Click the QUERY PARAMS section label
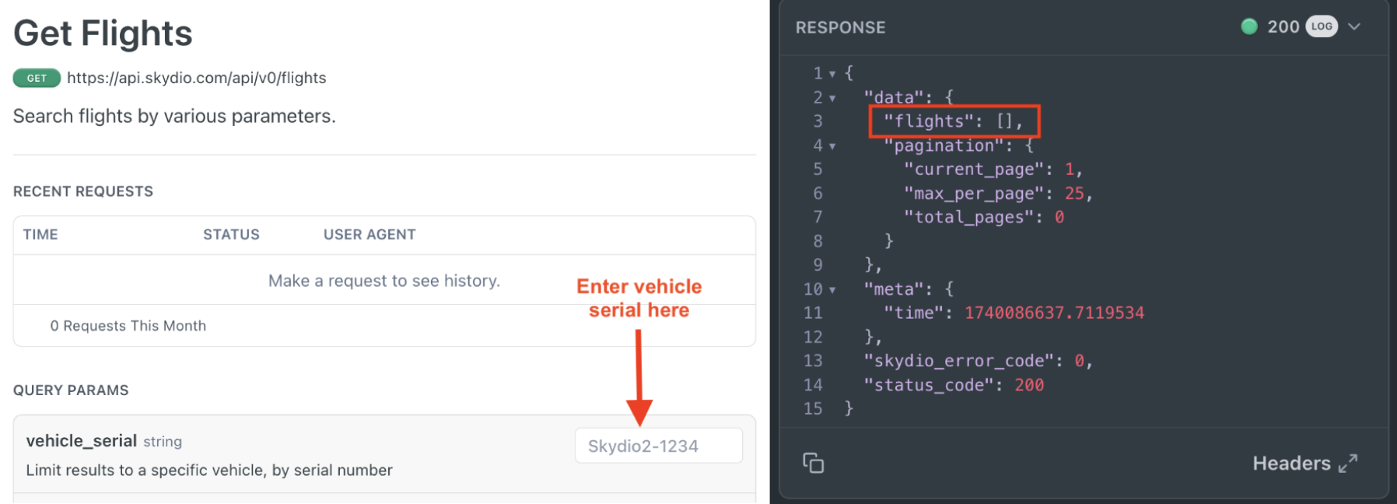The height and width of the screenshot is (504, 1397). pyautogui.click(x=71, y=390)
